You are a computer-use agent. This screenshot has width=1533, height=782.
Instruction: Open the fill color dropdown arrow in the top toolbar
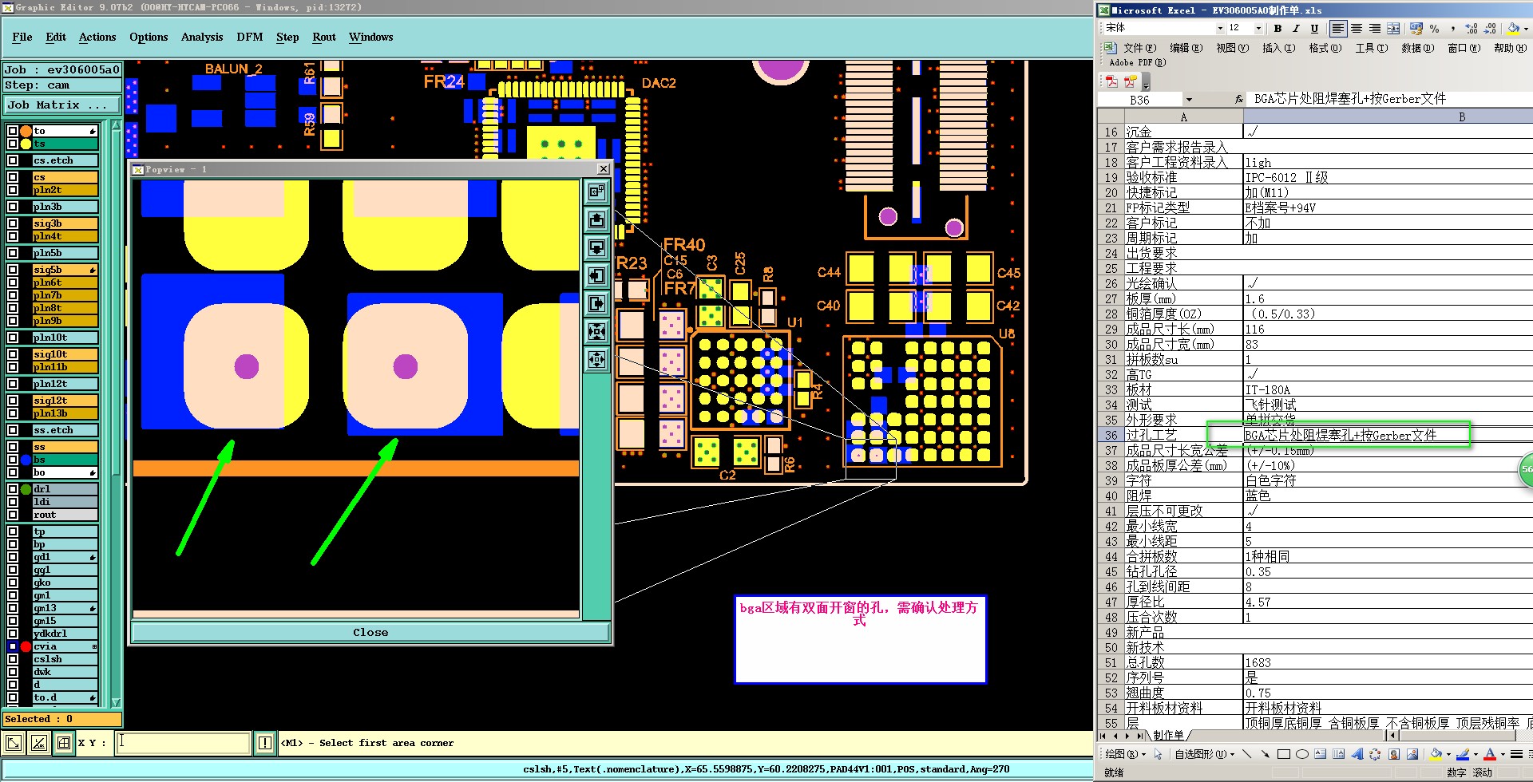point(1526,28)
